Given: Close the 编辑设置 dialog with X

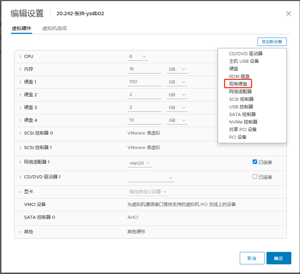Looking at the screenshot, I should (288, 13).
